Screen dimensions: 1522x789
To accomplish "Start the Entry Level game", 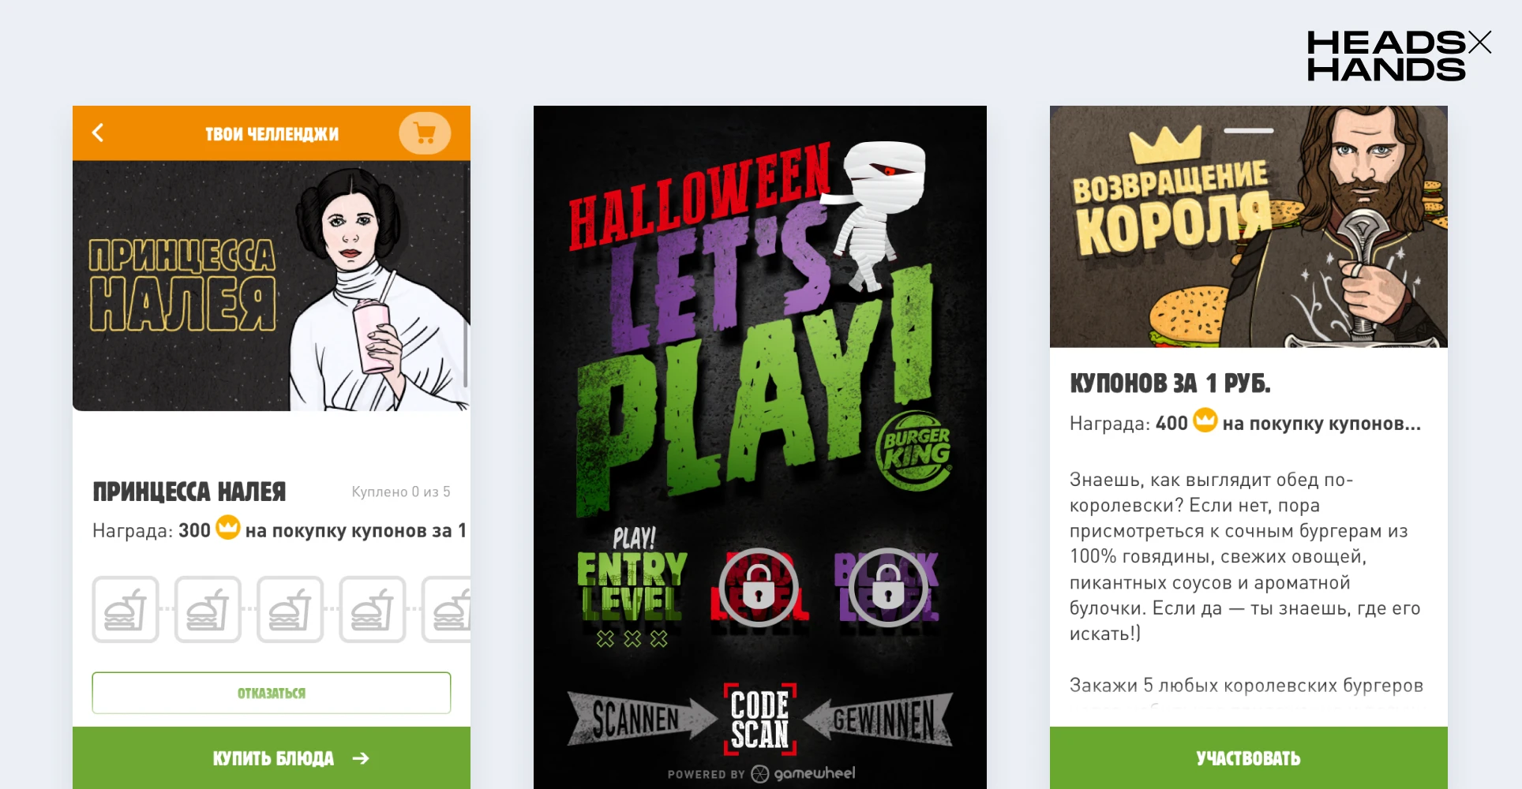I will click(632, 588).
